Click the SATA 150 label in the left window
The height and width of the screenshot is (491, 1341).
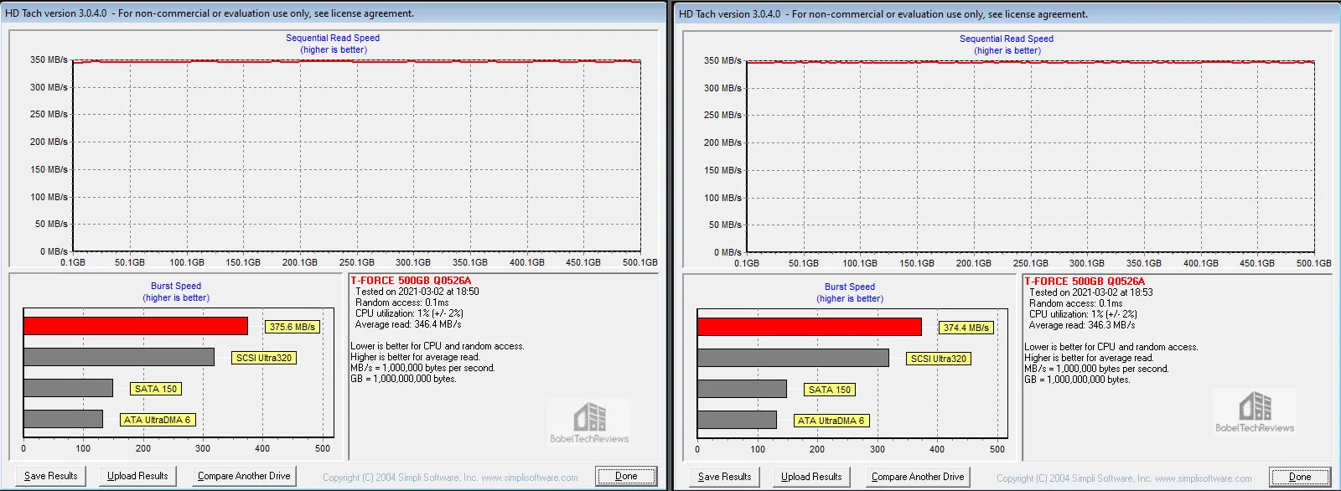pos(156,389)
